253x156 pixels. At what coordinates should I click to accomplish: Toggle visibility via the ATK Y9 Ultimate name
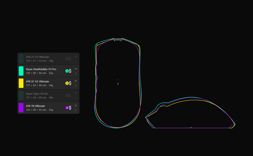tap(36, 106)
